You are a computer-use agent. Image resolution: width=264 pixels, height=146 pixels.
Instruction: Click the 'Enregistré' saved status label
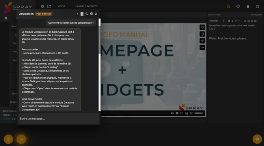pos(257,15)
